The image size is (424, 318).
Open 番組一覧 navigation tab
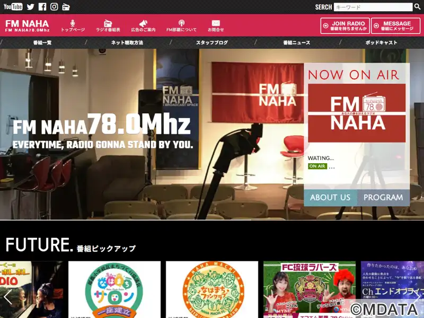tap(42, 42)
